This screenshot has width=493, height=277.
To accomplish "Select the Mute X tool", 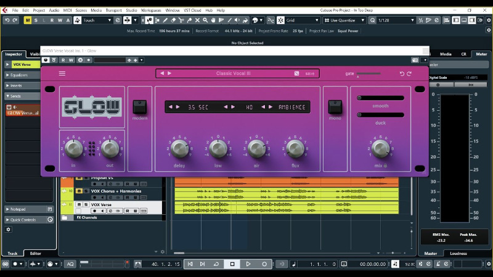I will click(197, 20).
